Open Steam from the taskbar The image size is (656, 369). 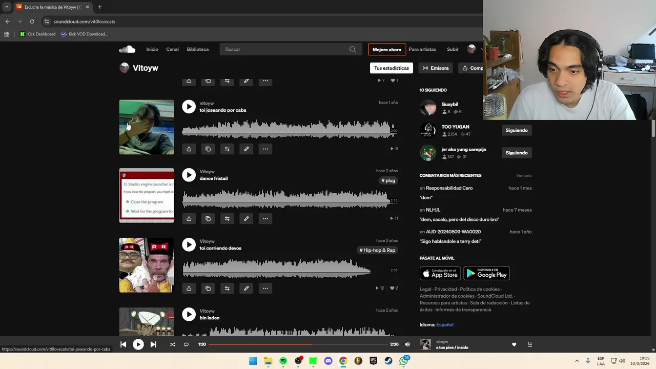pos(388,361)
